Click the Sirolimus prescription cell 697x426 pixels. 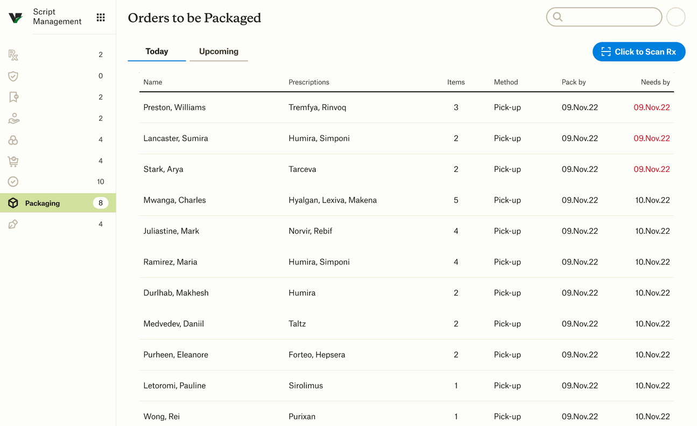(x=306, y=386)
